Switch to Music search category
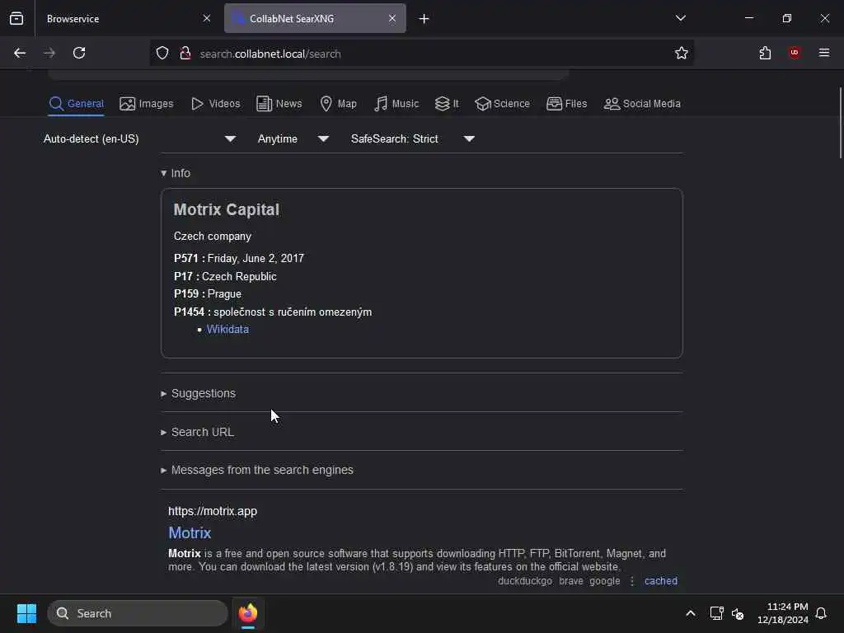 [396, 103]
